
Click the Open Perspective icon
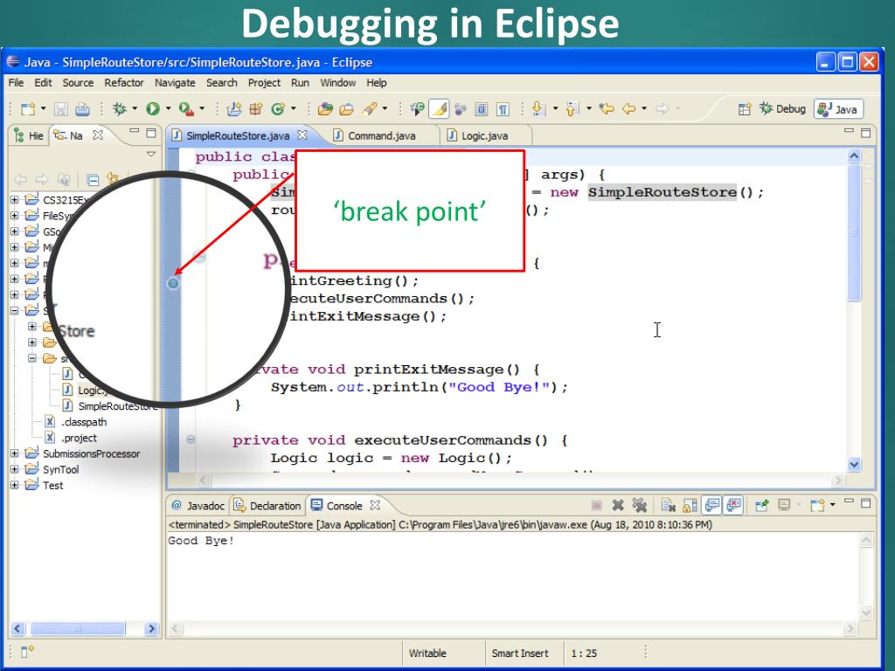[745, 109]
